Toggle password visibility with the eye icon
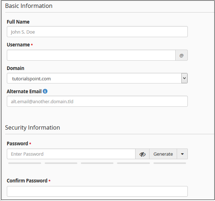Viewport: 215px width, 201px height. pos(142,154)
